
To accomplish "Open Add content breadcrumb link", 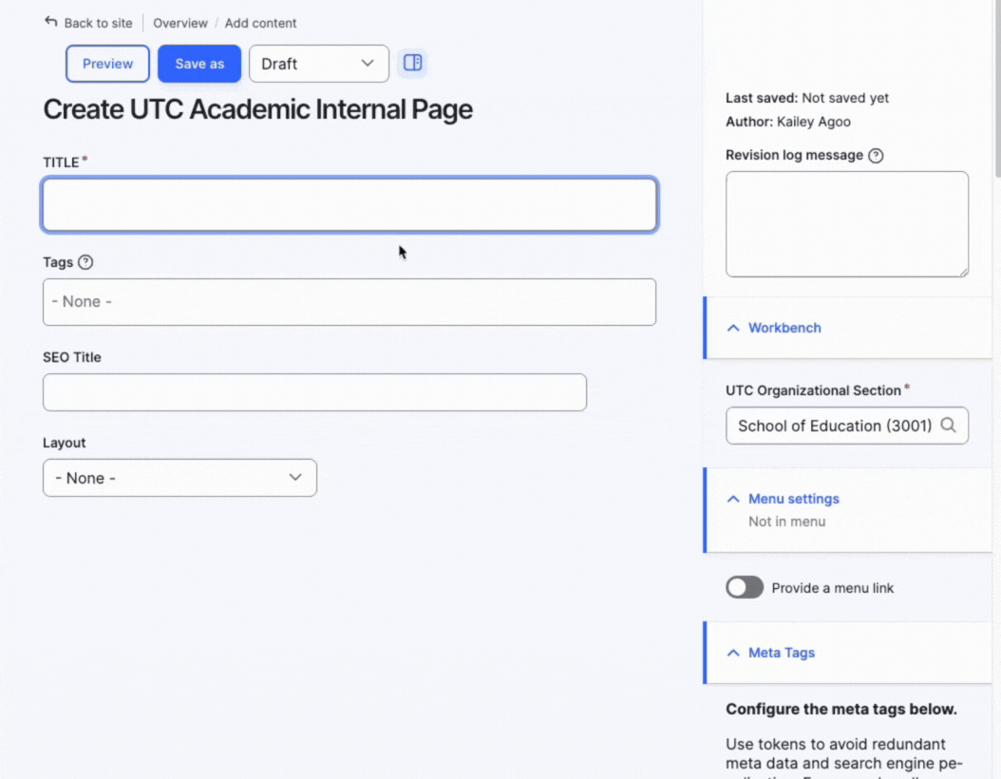I will point(260,23).
